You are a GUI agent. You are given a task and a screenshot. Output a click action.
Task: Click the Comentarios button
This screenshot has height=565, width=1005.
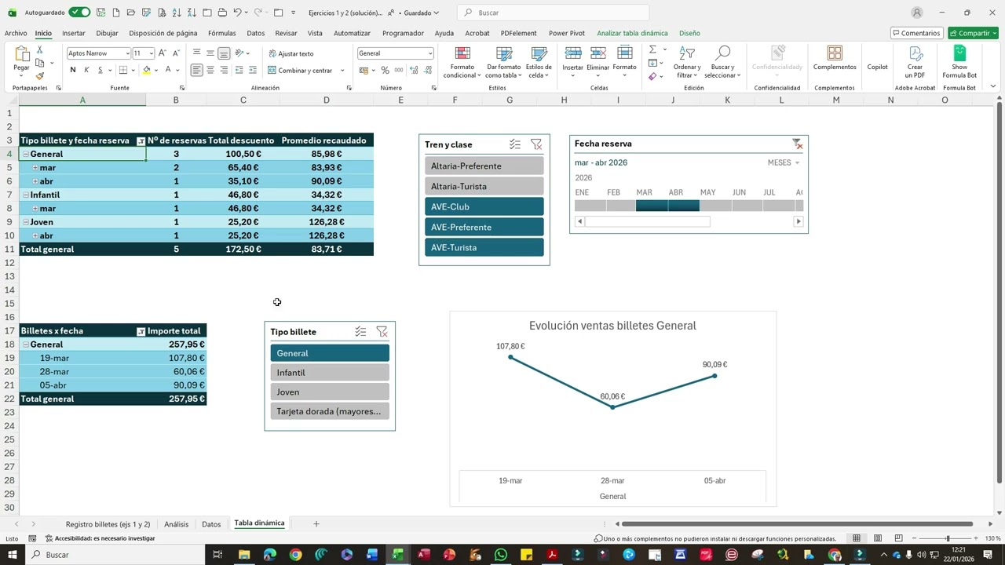pos(917,33)
